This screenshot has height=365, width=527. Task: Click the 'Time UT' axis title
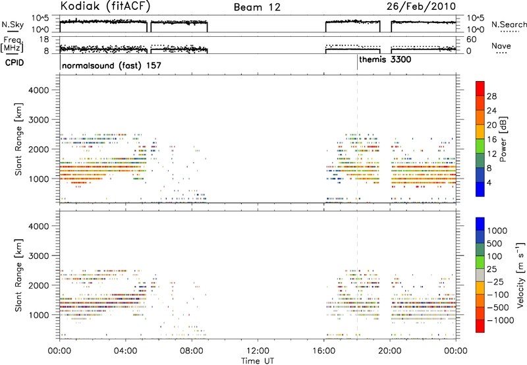tap(258, 361)
